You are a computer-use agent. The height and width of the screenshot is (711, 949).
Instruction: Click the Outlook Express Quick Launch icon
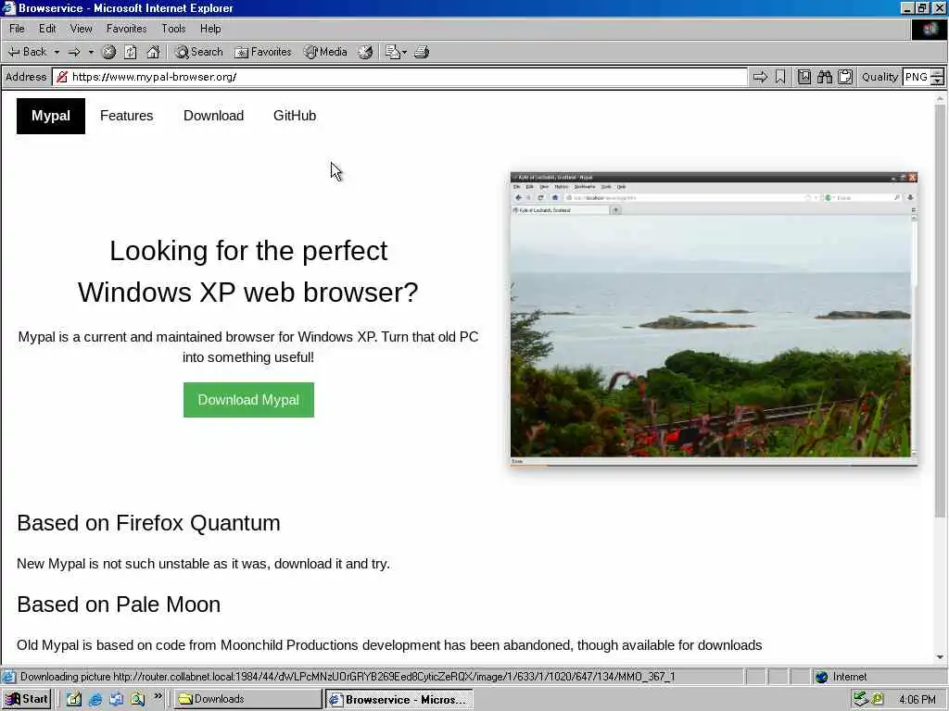click(116, 699)
